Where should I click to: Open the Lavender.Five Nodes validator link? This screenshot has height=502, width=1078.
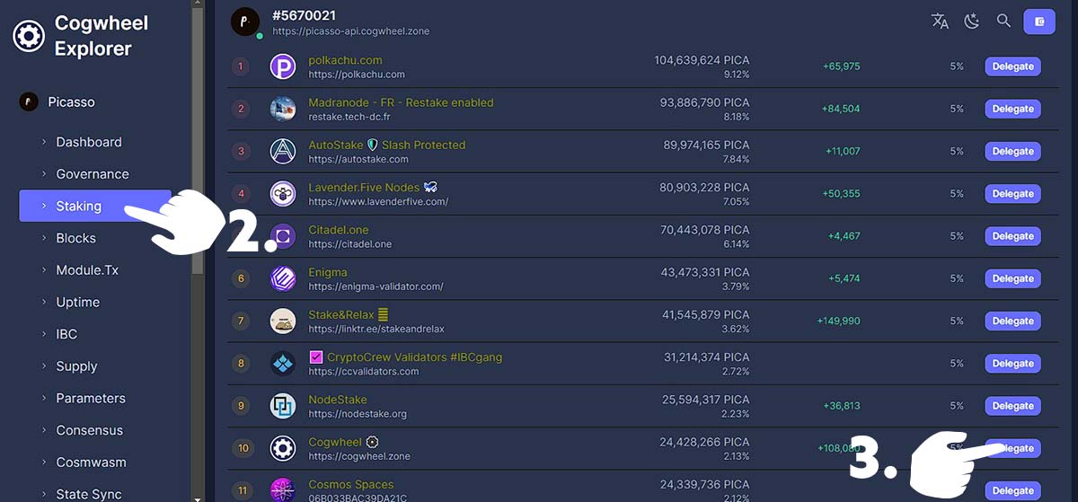click(364, 187)
